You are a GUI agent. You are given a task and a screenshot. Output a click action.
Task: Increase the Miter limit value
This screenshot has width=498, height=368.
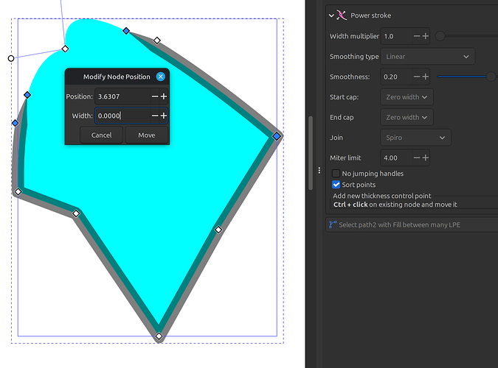426,158
